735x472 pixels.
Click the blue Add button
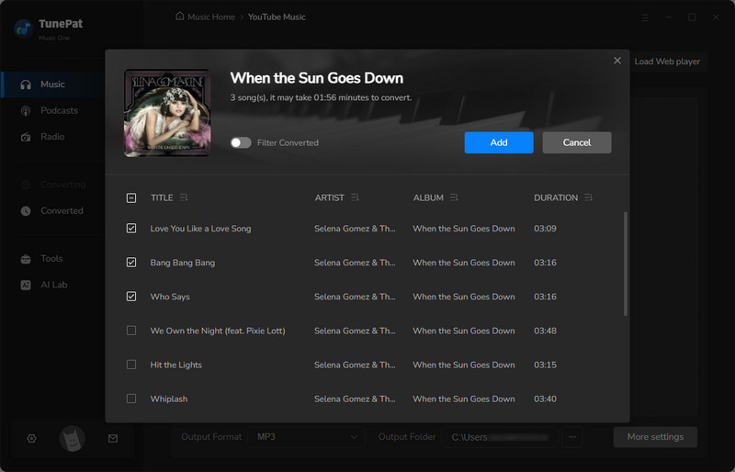click(499, 142)
